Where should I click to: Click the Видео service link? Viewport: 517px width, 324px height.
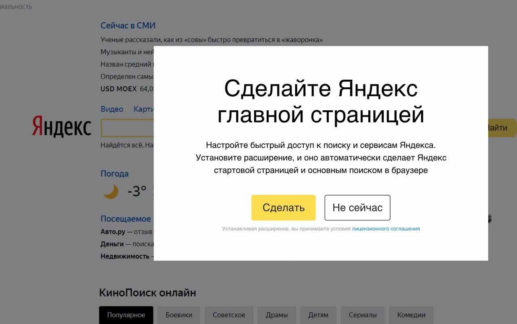tap(112, 109)
